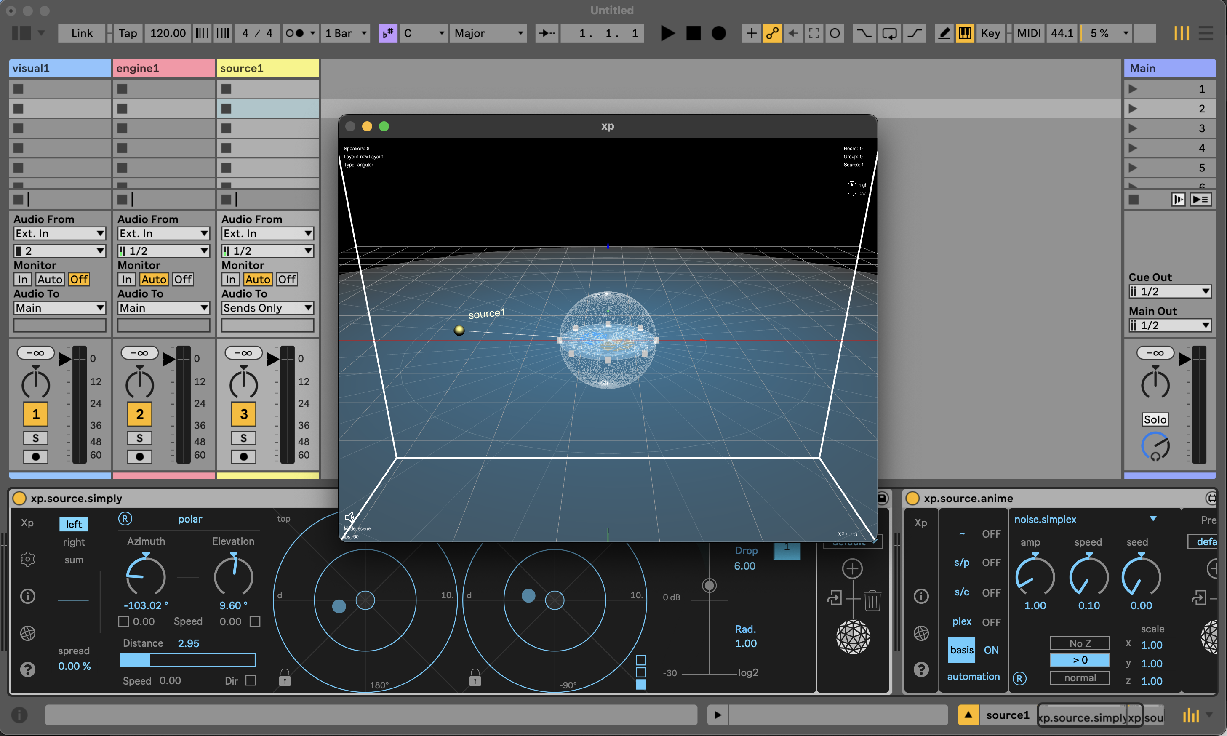Open source1 Audio To Sends Only dropdown

coord(267,308)
